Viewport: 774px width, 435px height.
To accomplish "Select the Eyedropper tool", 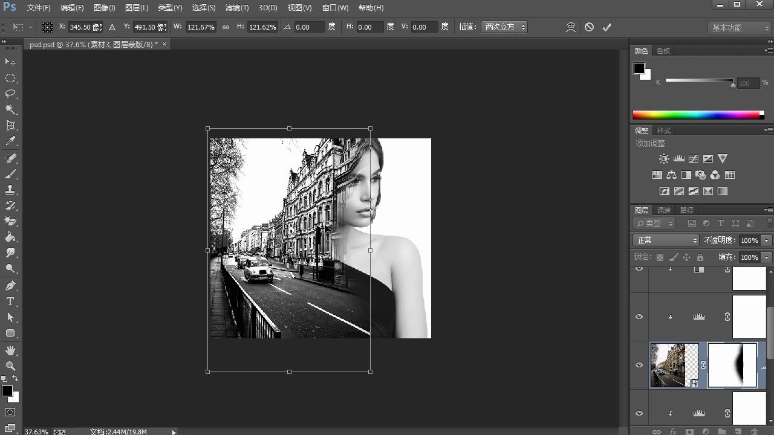I will tap(10, 141).
